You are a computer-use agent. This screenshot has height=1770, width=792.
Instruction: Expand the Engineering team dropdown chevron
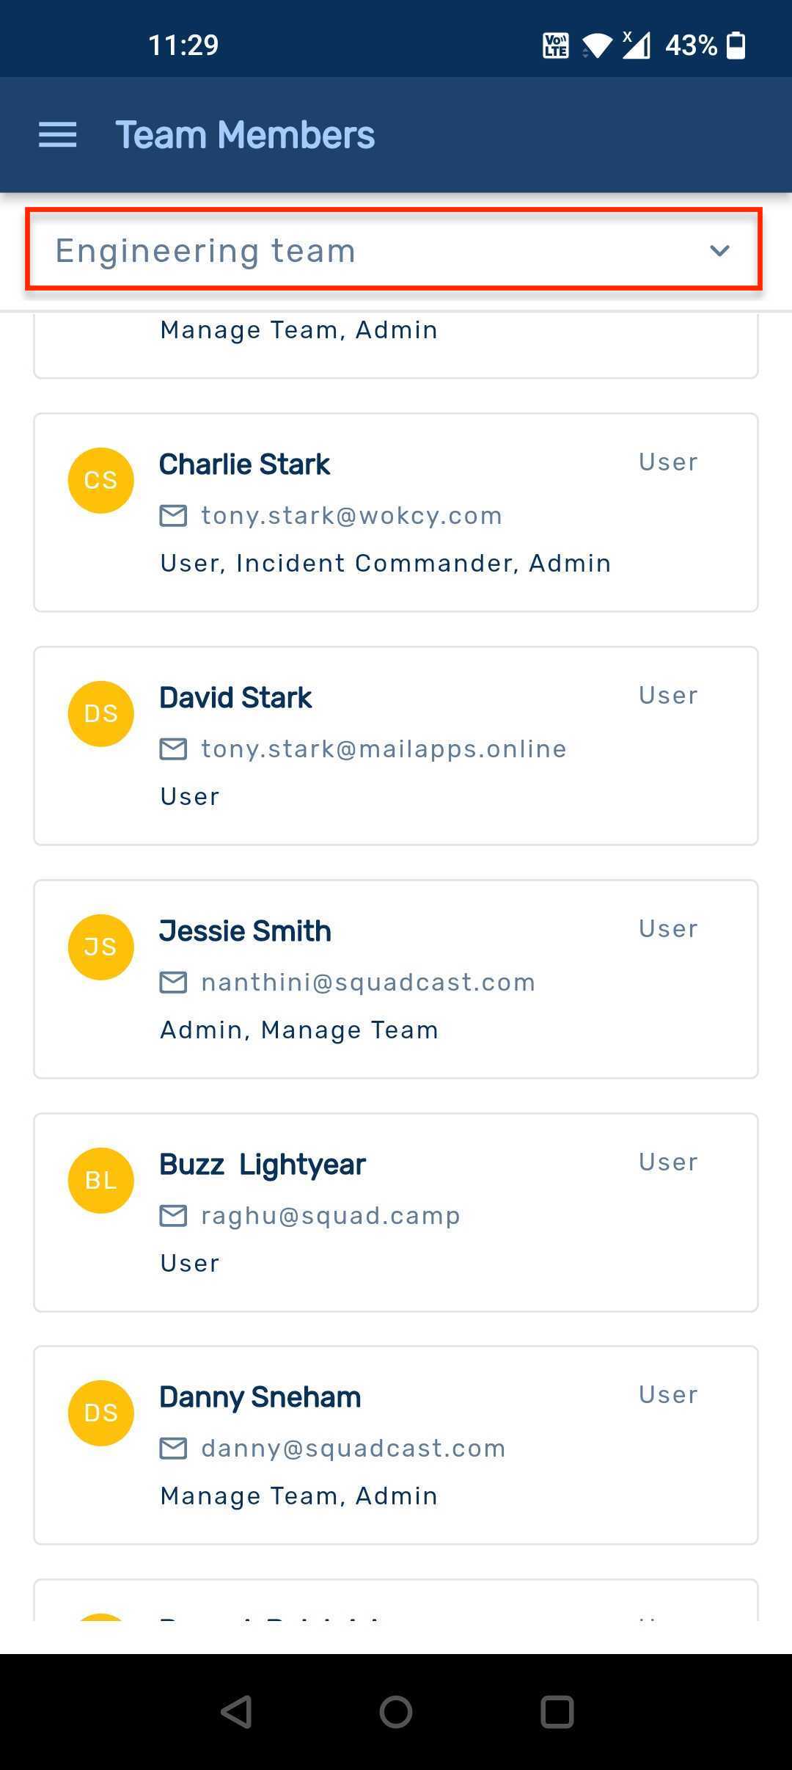tap(719, 251)
